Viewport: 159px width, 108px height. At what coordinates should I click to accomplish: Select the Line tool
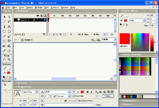point(4,22)
